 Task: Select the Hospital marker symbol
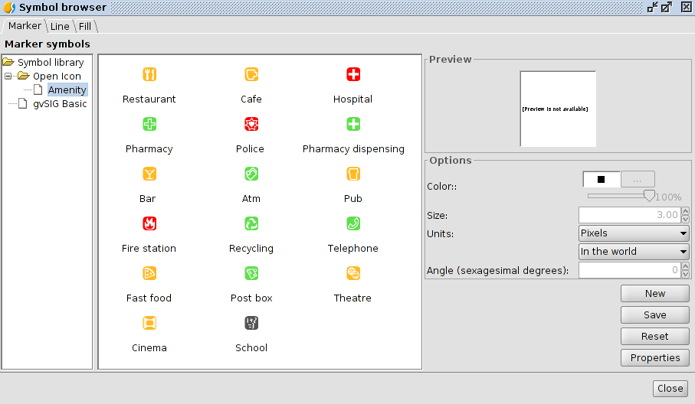point(353,75)
